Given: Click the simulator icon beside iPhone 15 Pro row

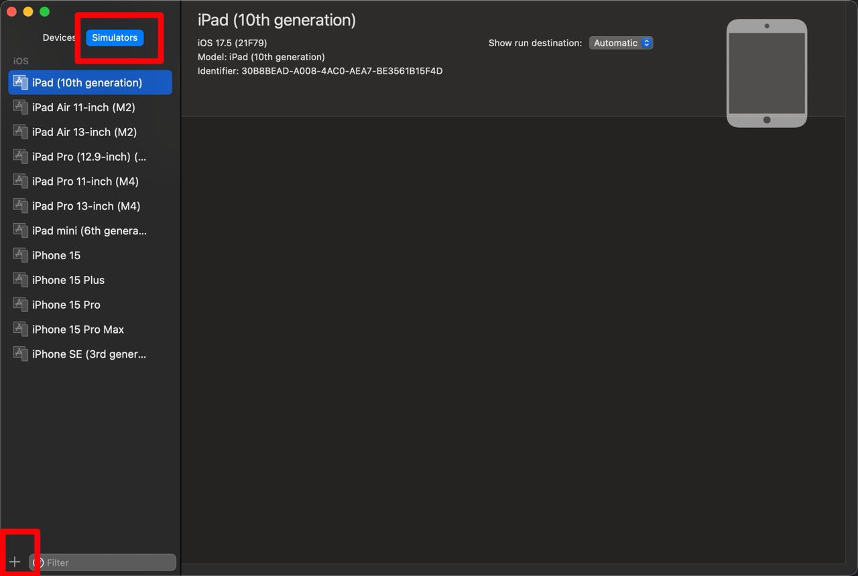Looking at the screenshot, I should click(21, 305).
